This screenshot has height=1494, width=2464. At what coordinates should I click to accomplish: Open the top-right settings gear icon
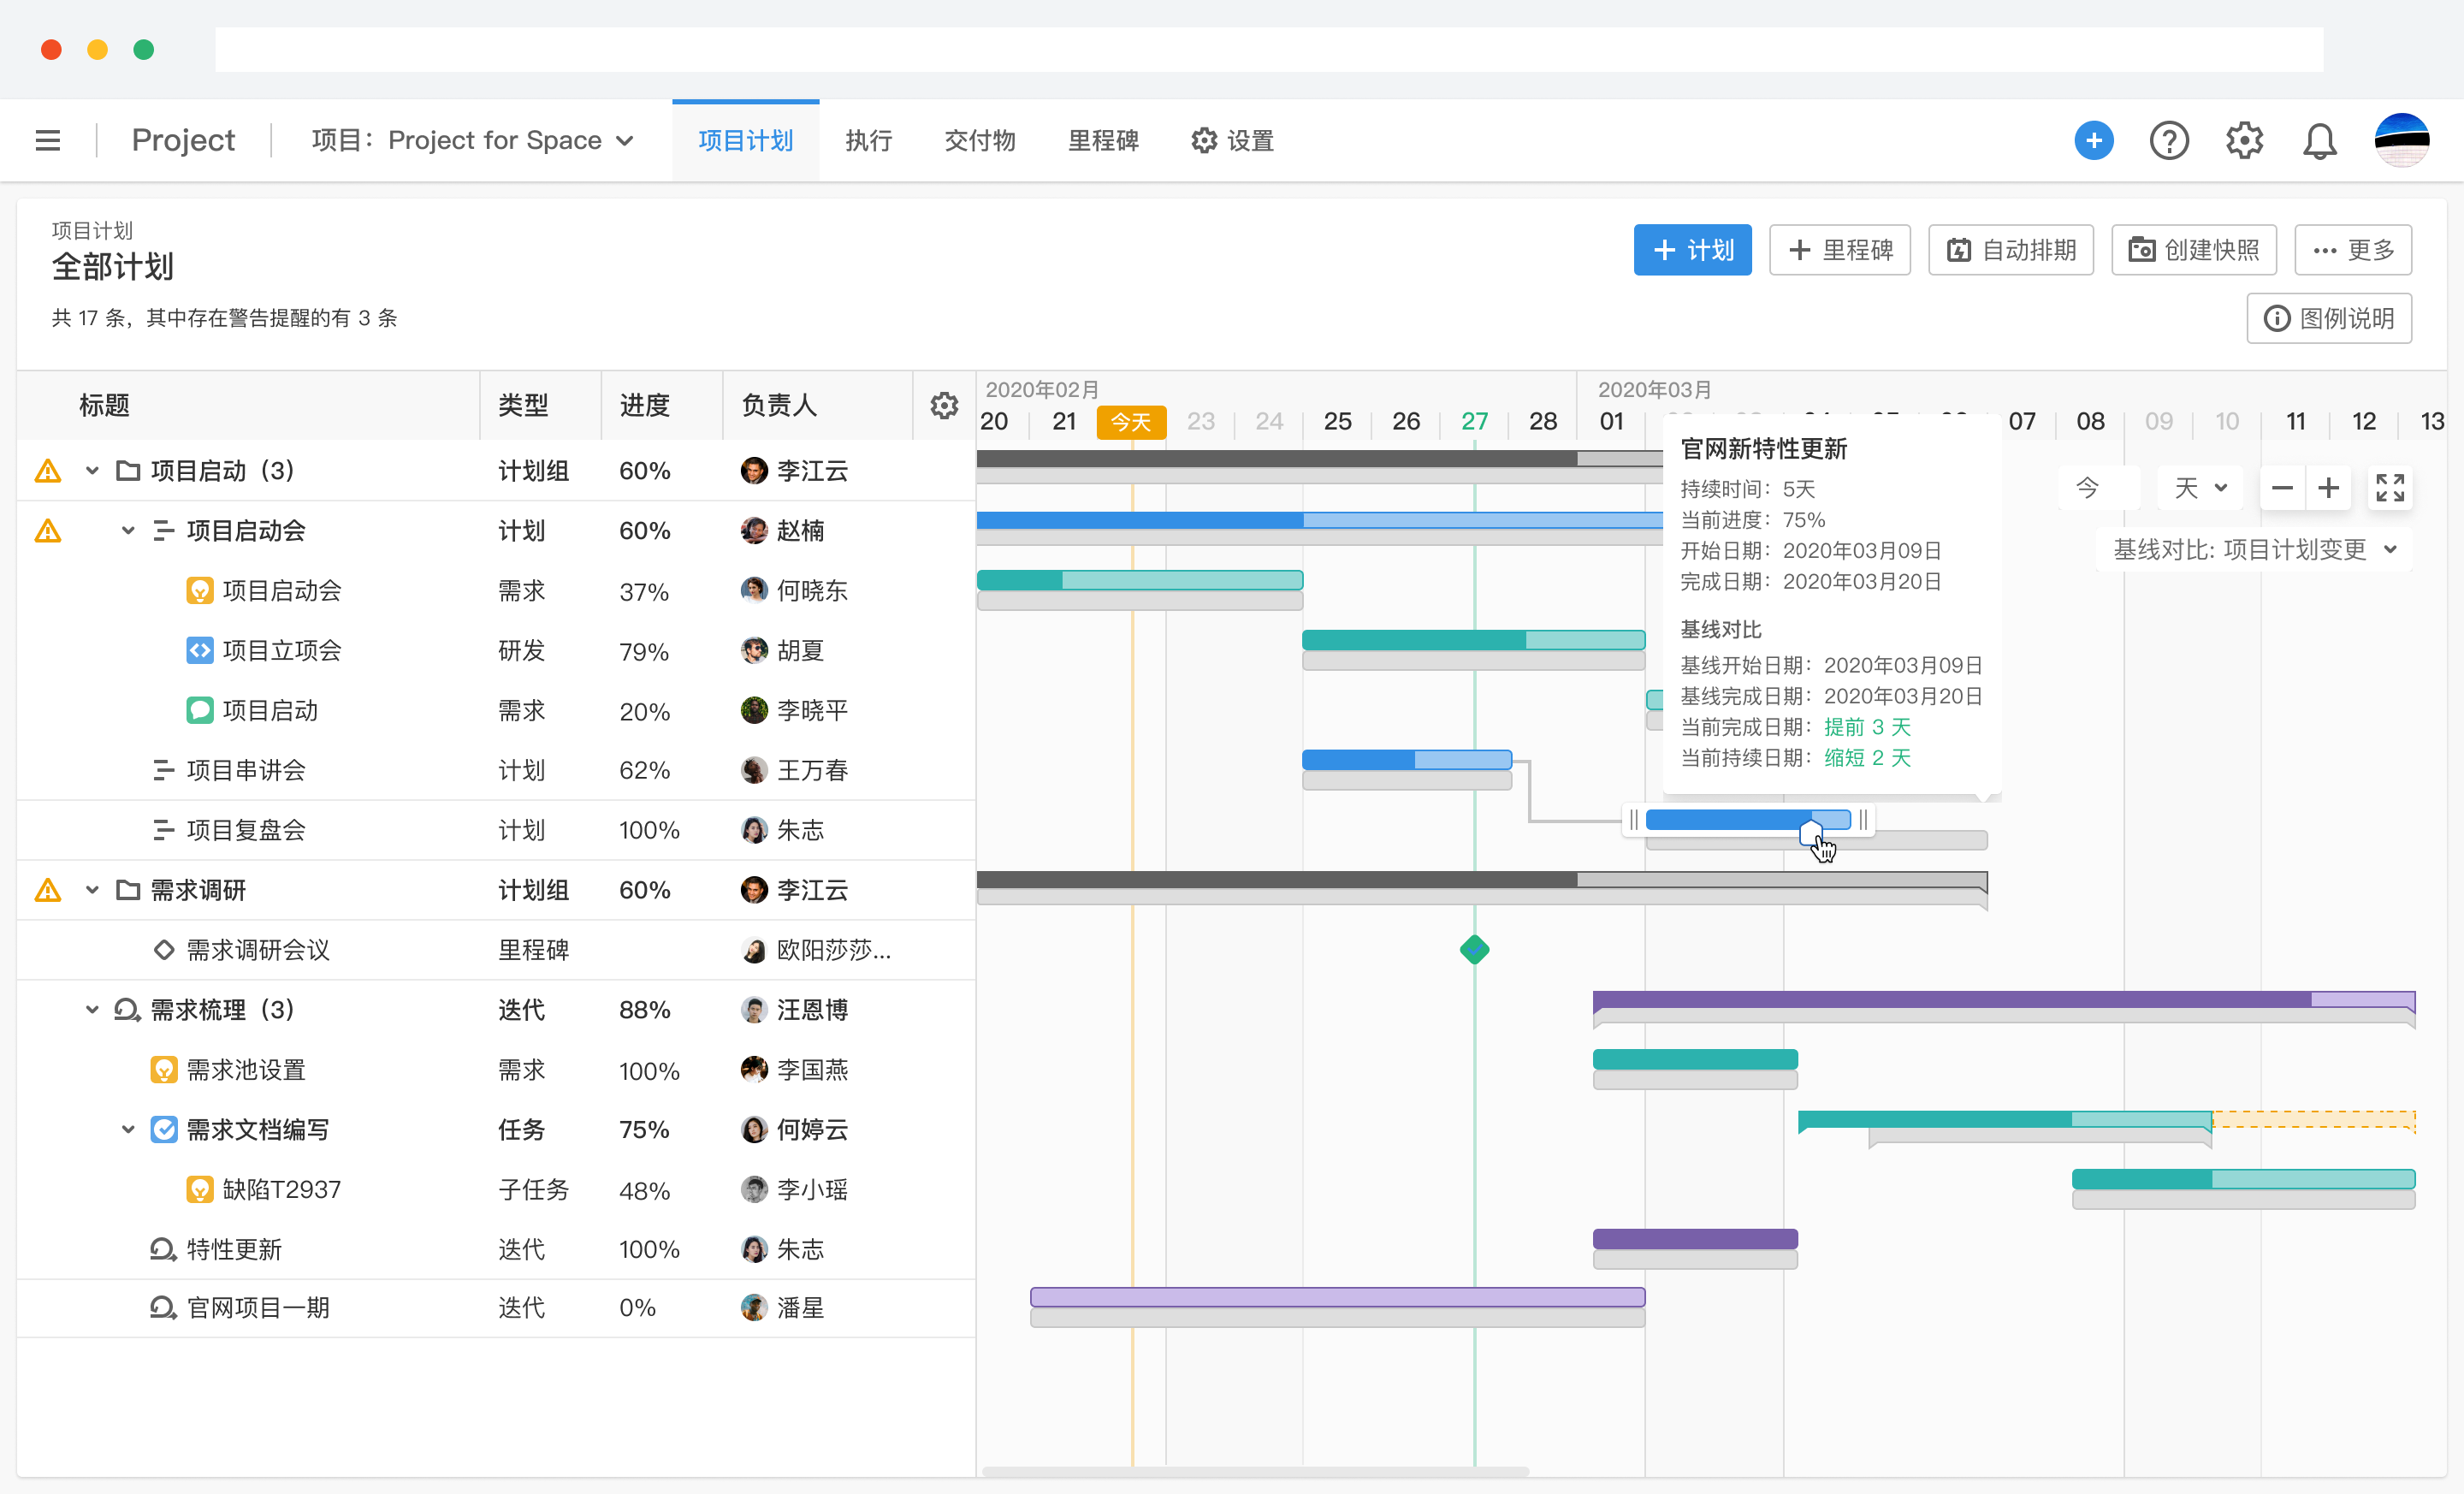[x=2244, y=140]
